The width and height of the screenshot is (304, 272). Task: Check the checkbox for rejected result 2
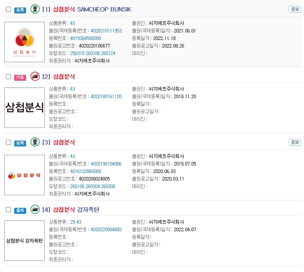9,76
